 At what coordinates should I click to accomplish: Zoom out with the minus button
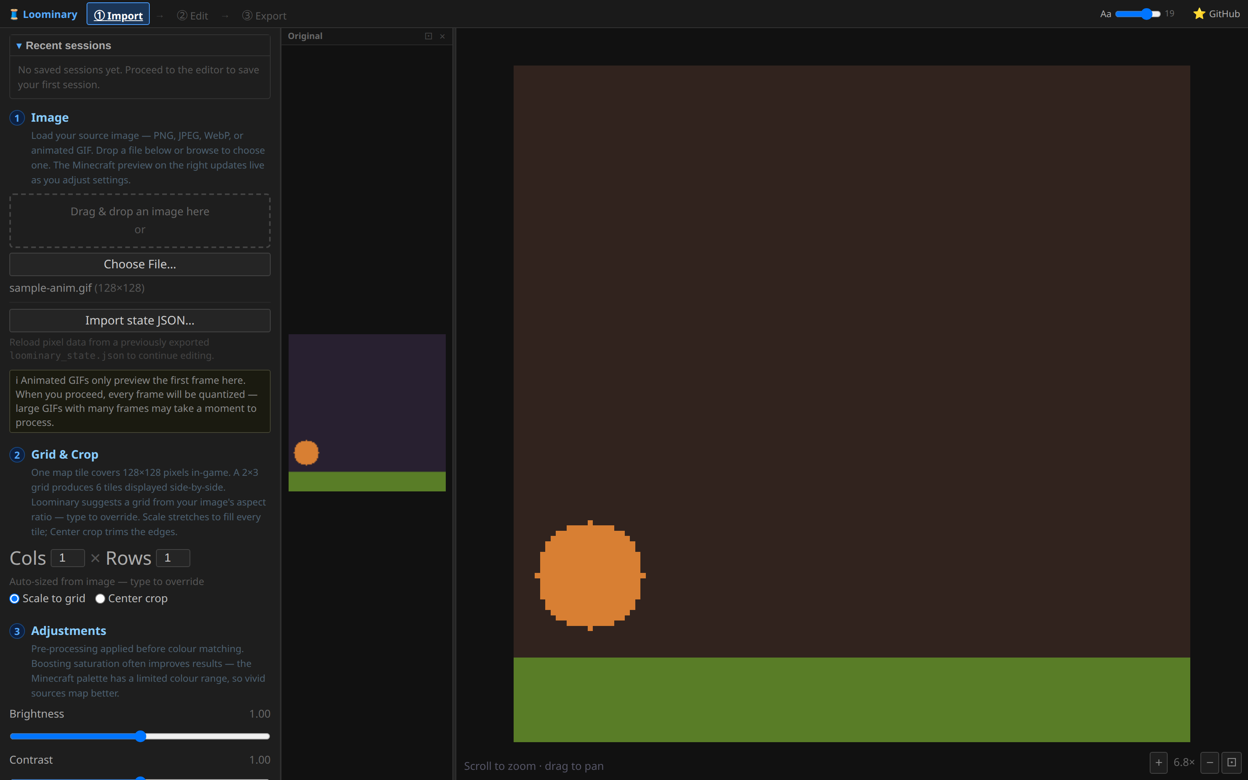1210,762
